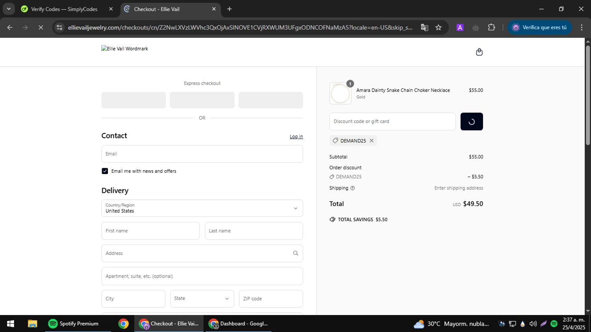Click the Log in link

[296, 137]
